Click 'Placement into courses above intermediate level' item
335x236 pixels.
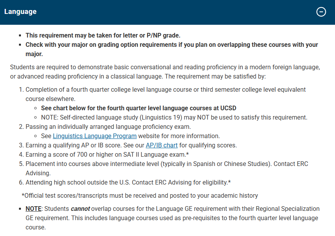(167, 164)
